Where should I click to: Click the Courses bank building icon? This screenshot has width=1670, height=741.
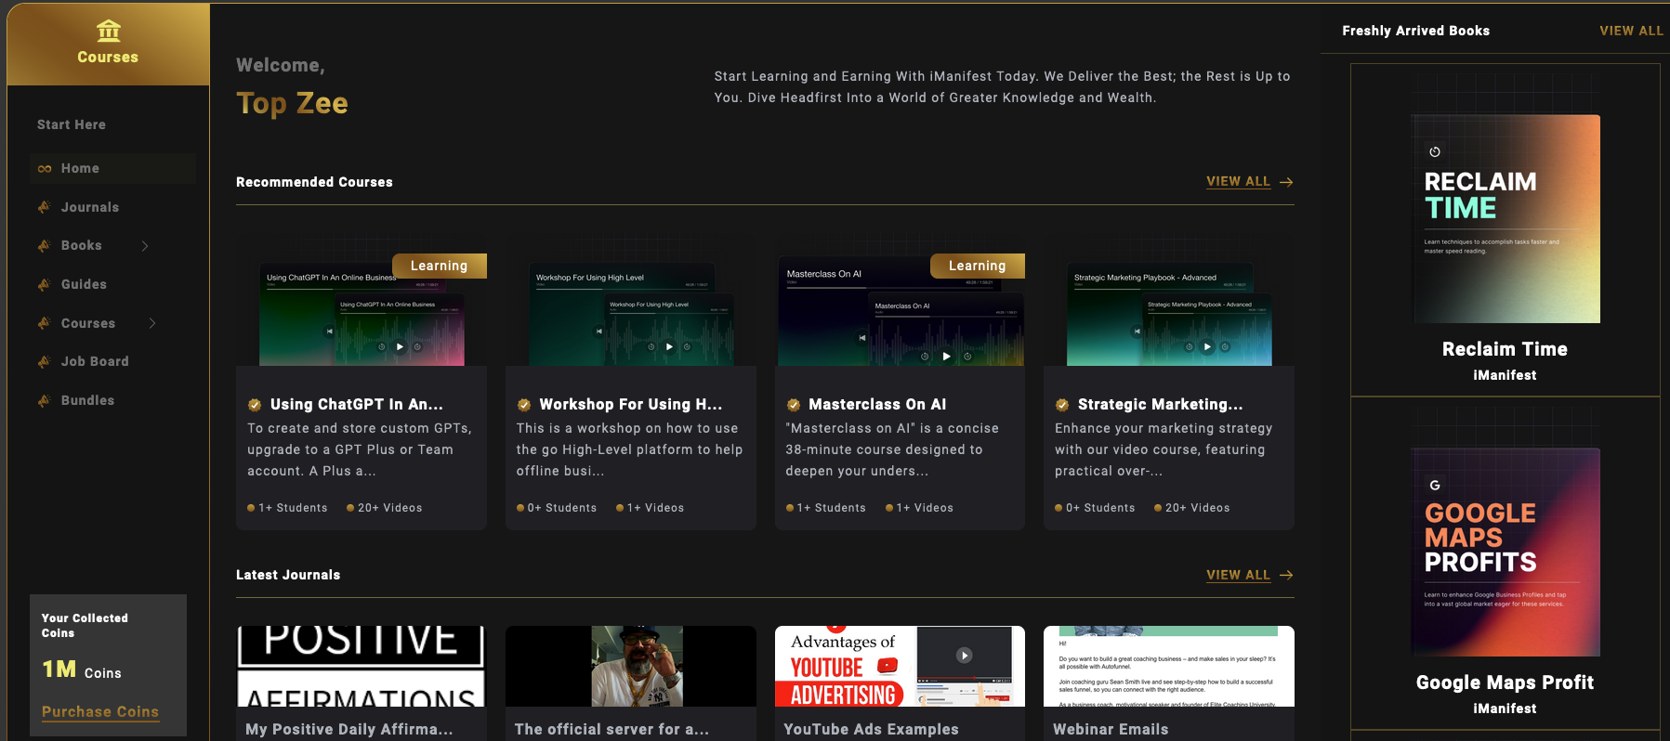(109, 32)
